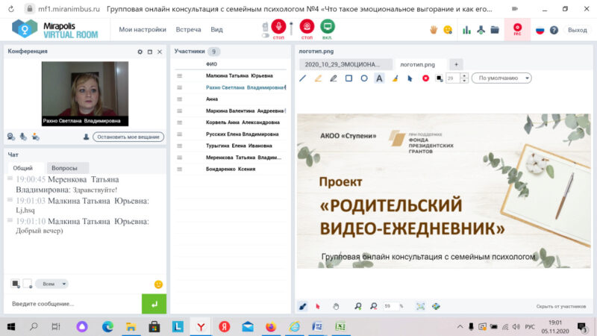Image resolution: width=597 pixels, height=336 pixels.
Task: Increase the pen size stepper value
Action: pyautogui.click(x=463, y=76)
